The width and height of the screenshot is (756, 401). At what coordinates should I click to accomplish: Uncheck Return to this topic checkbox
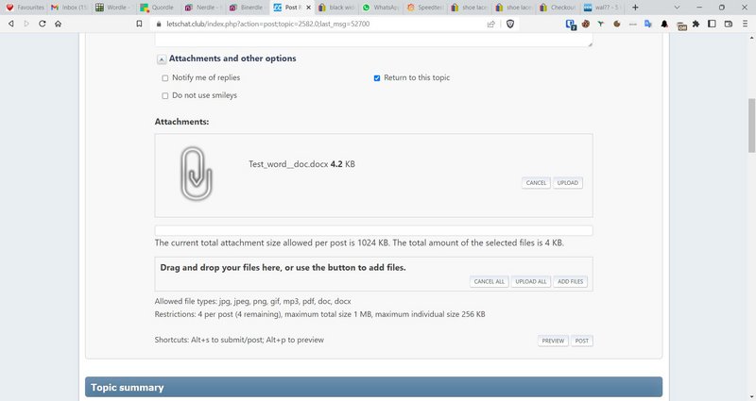click(377, 78)
